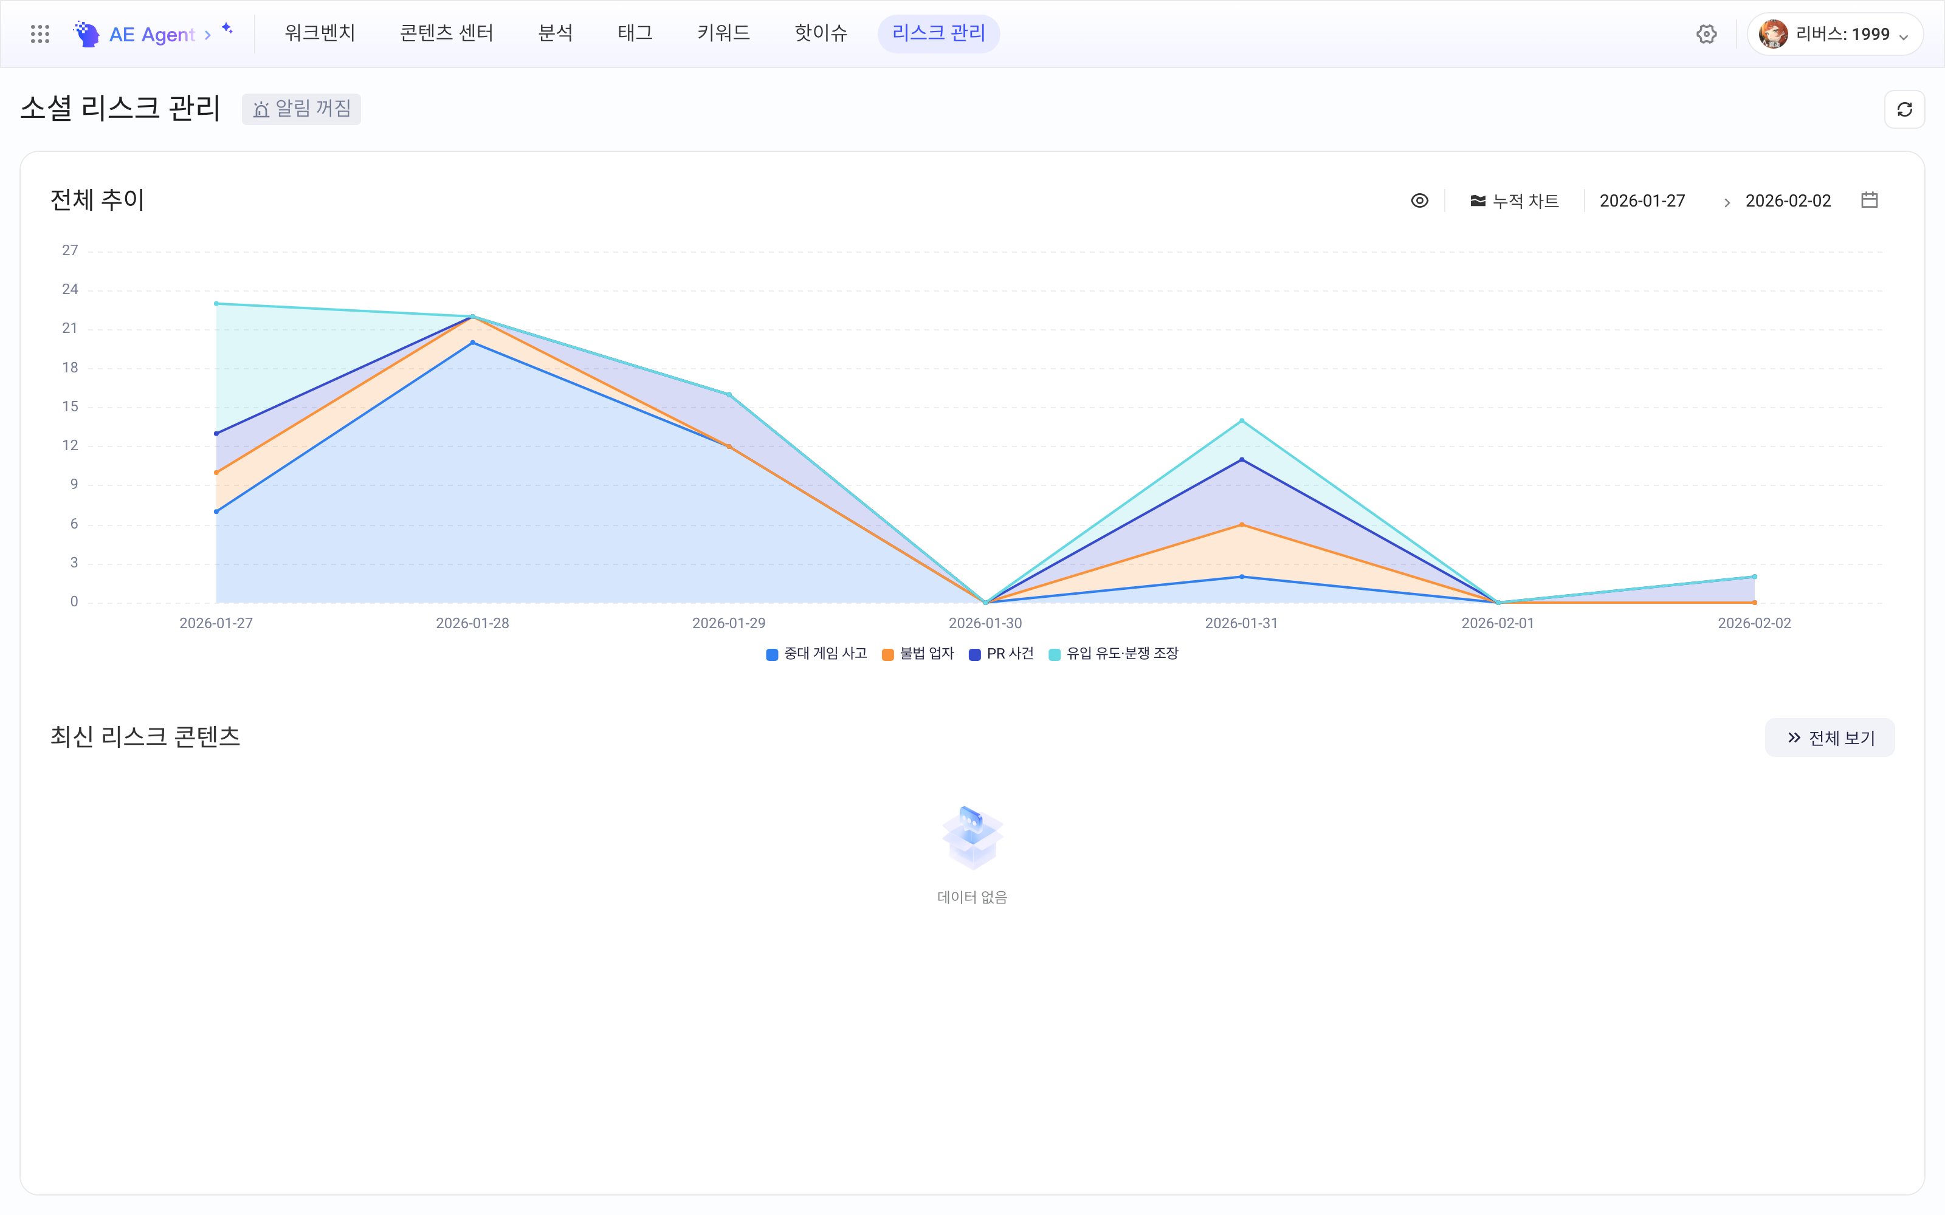Viewport: 1945px width, 1215px height.
Task: Click the cyan data point at 2026-01-31
Action: point(1242,420)
